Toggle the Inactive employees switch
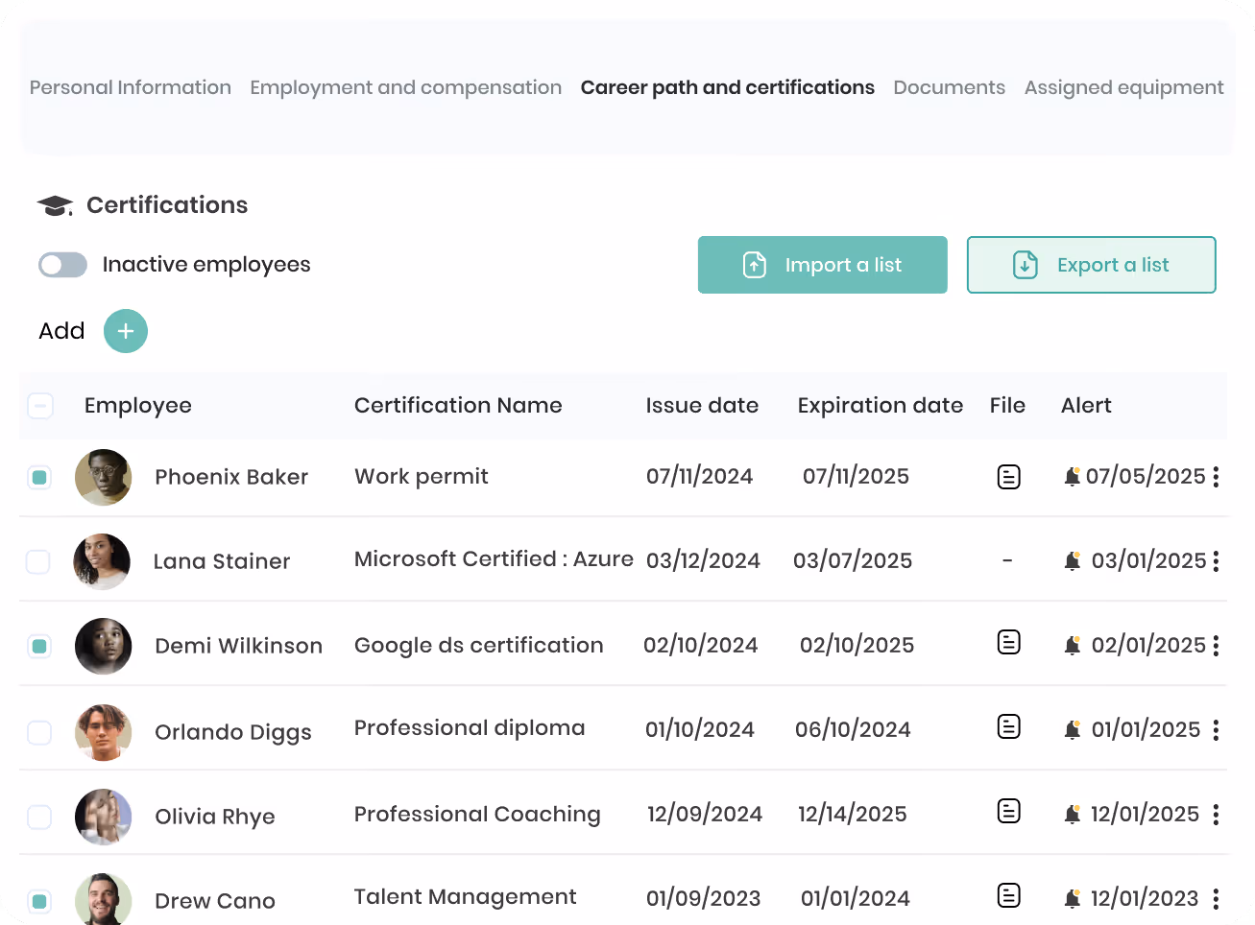Screen dimensions: 1255x925 coord(62,265)
